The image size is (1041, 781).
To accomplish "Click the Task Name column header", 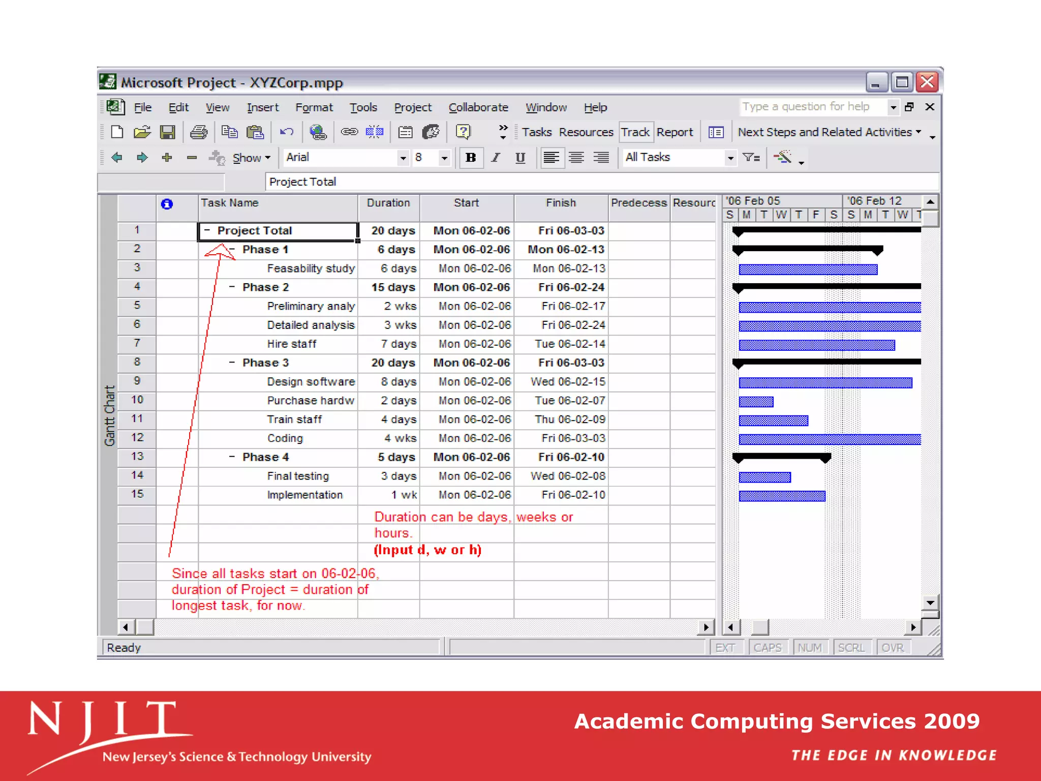I will click(278, 207).
